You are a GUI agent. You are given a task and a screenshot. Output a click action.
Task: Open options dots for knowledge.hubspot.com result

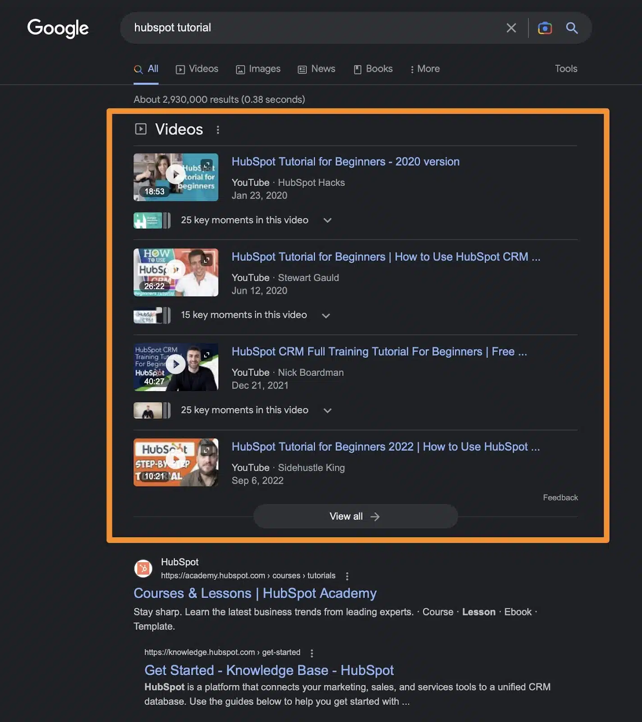click(312, 653)
